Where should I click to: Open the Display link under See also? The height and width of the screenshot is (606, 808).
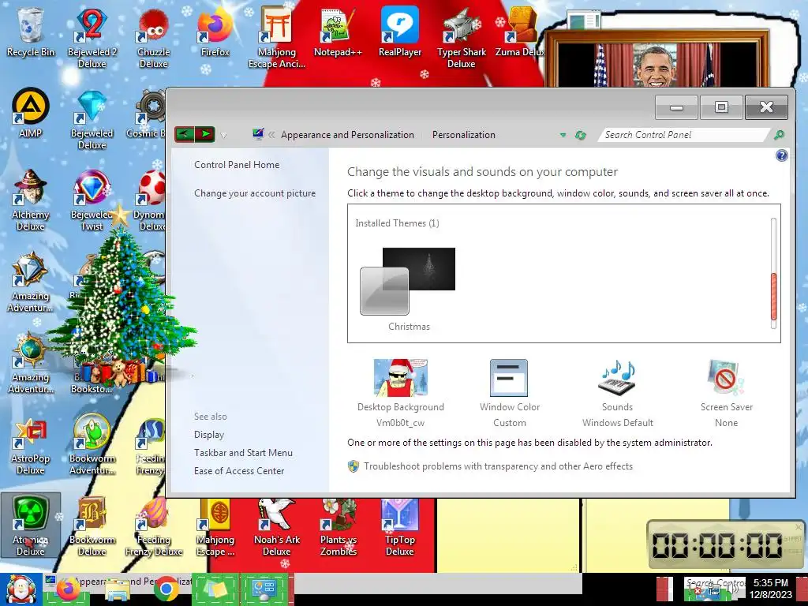pos(208,435)
